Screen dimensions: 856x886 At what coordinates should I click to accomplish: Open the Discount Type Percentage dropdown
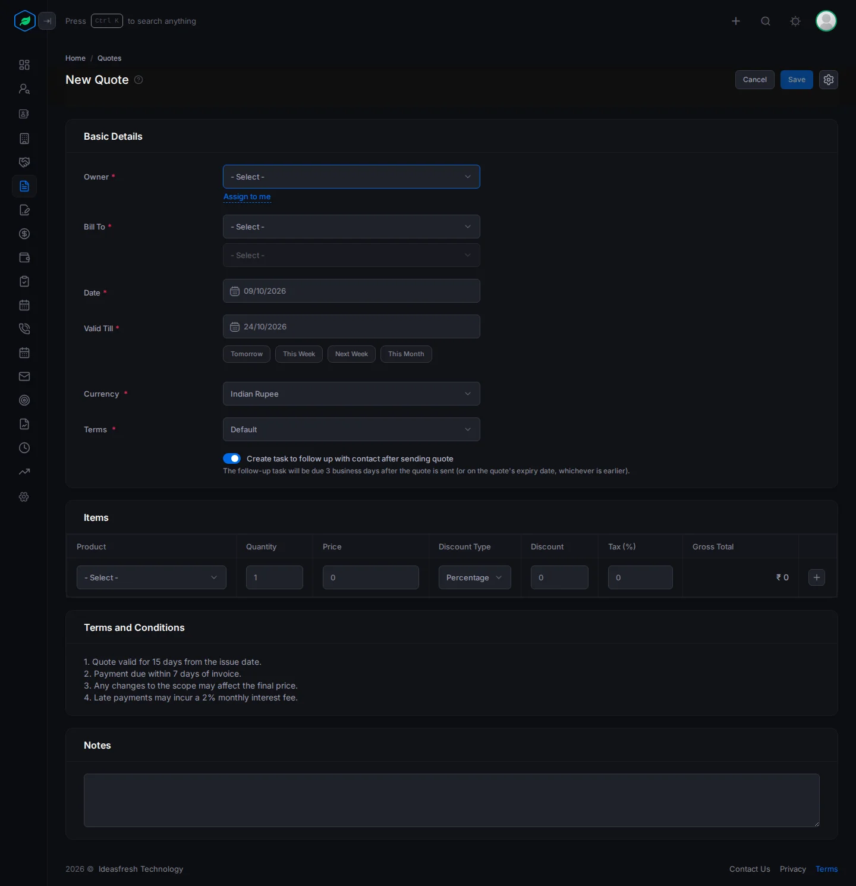[x=475, y=577]
